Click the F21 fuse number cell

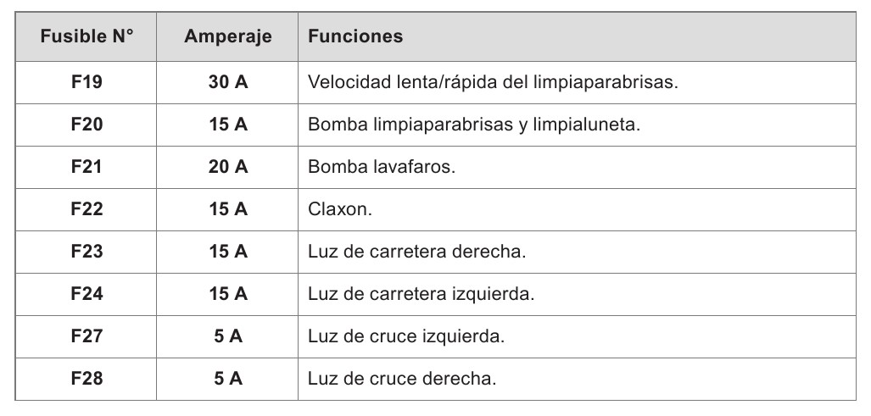86,168
